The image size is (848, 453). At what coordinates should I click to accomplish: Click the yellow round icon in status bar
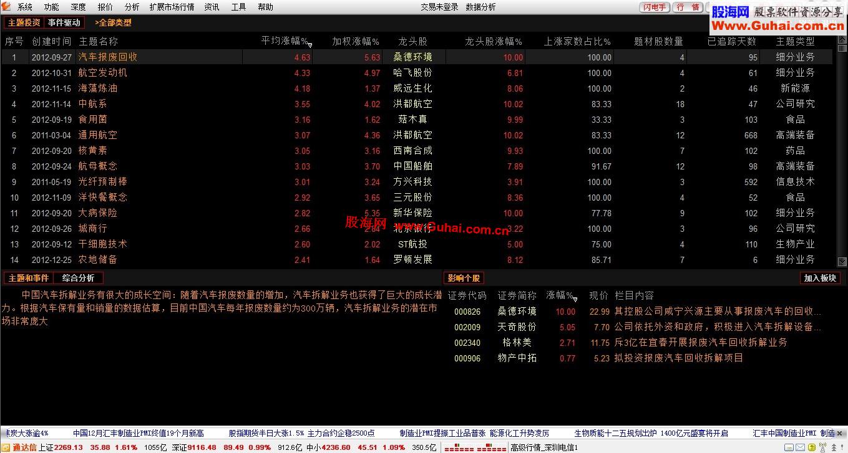coord(811,447)
